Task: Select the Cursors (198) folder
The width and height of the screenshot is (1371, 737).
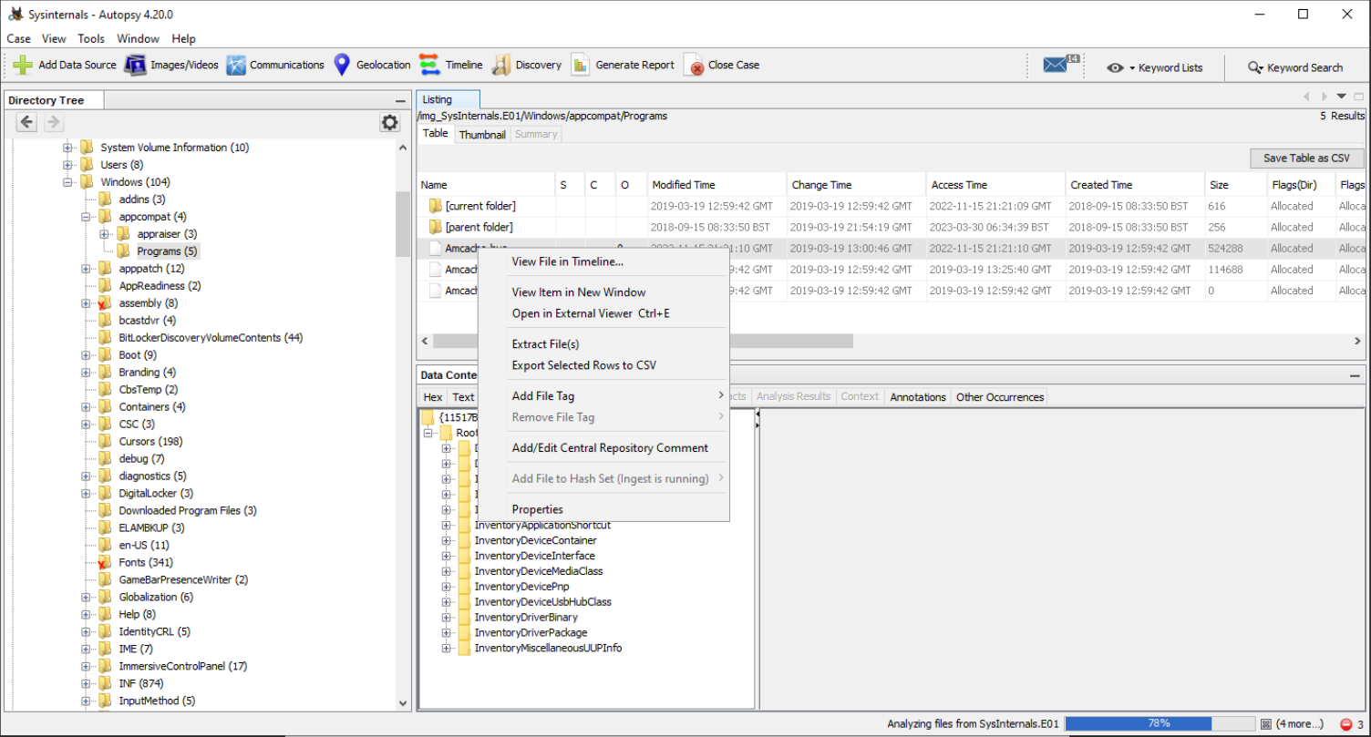Action: click(x=149, y=442)
